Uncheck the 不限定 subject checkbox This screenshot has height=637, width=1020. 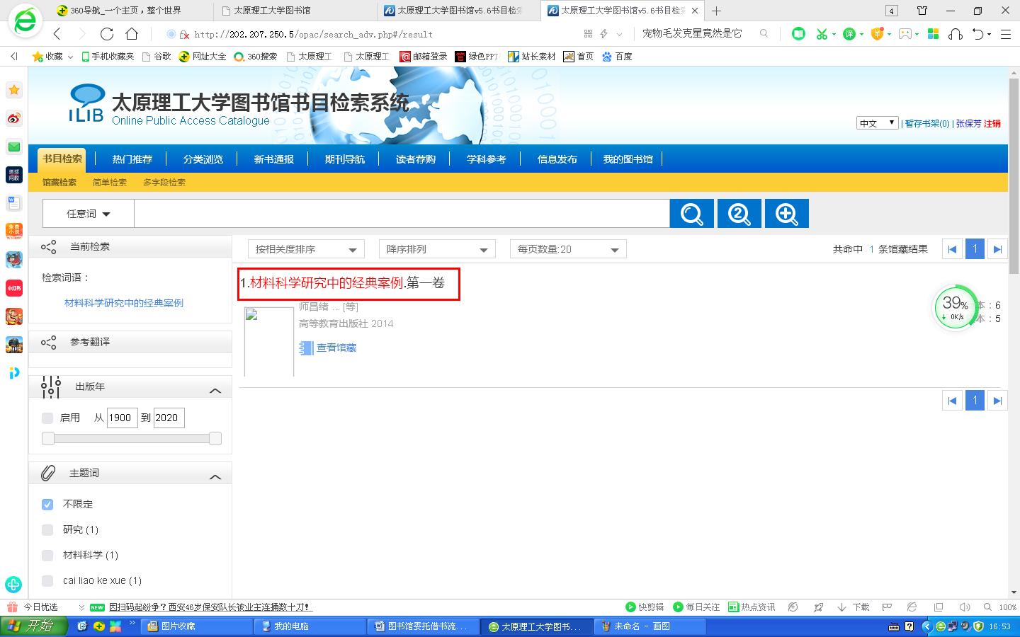pos(47,504)
